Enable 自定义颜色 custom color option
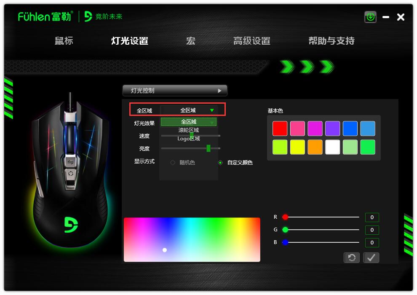The height and width of the screenshot is (295, 417). (221, 162)
